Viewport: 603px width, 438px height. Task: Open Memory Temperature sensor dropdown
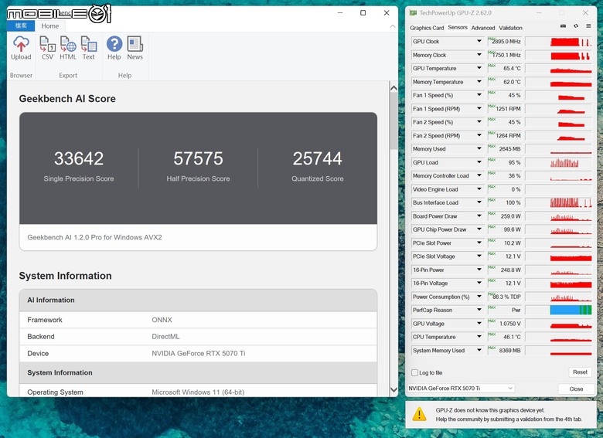[479, 81]
